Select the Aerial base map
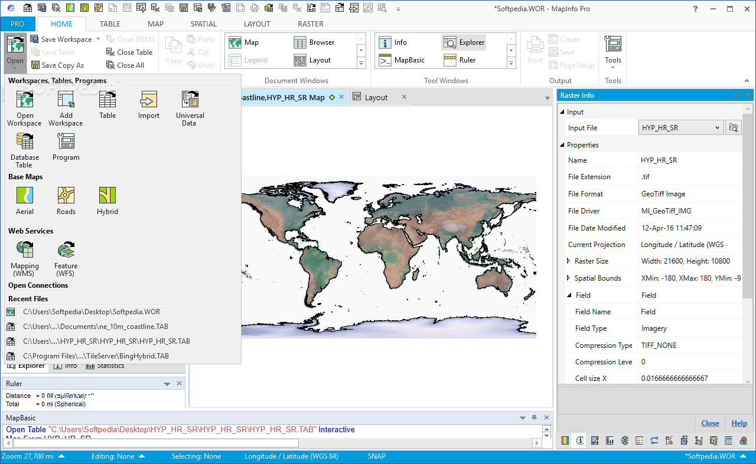Viewport: 756px width, 464px height. (25, 196)
